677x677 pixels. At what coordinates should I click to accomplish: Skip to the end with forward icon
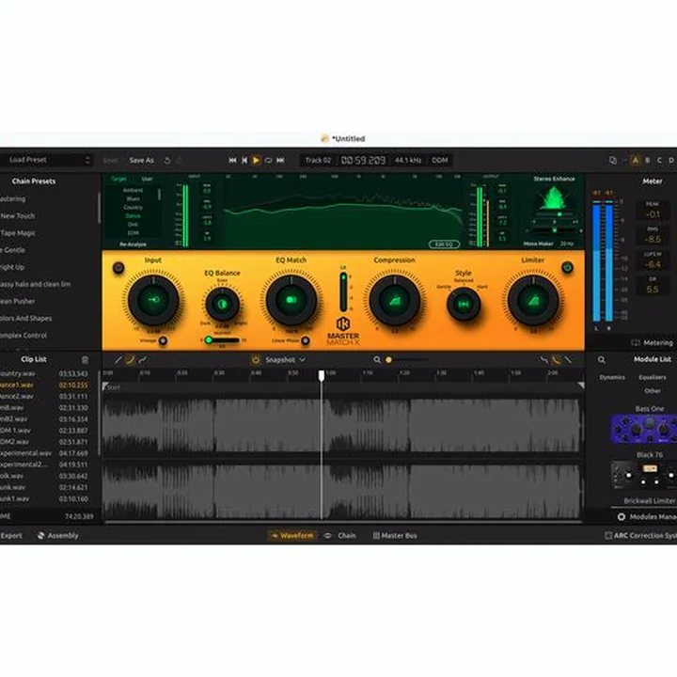280,160
